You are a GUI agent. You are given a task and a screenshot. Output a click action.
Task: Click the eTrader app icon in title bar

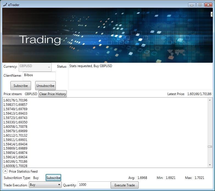click(5, 5)
